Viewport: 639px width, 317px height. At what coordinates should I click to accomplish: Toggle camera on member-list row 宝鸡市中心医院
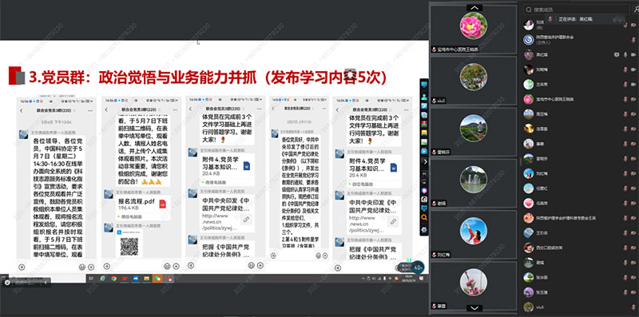pyautogui.click(x=633, y=99)
